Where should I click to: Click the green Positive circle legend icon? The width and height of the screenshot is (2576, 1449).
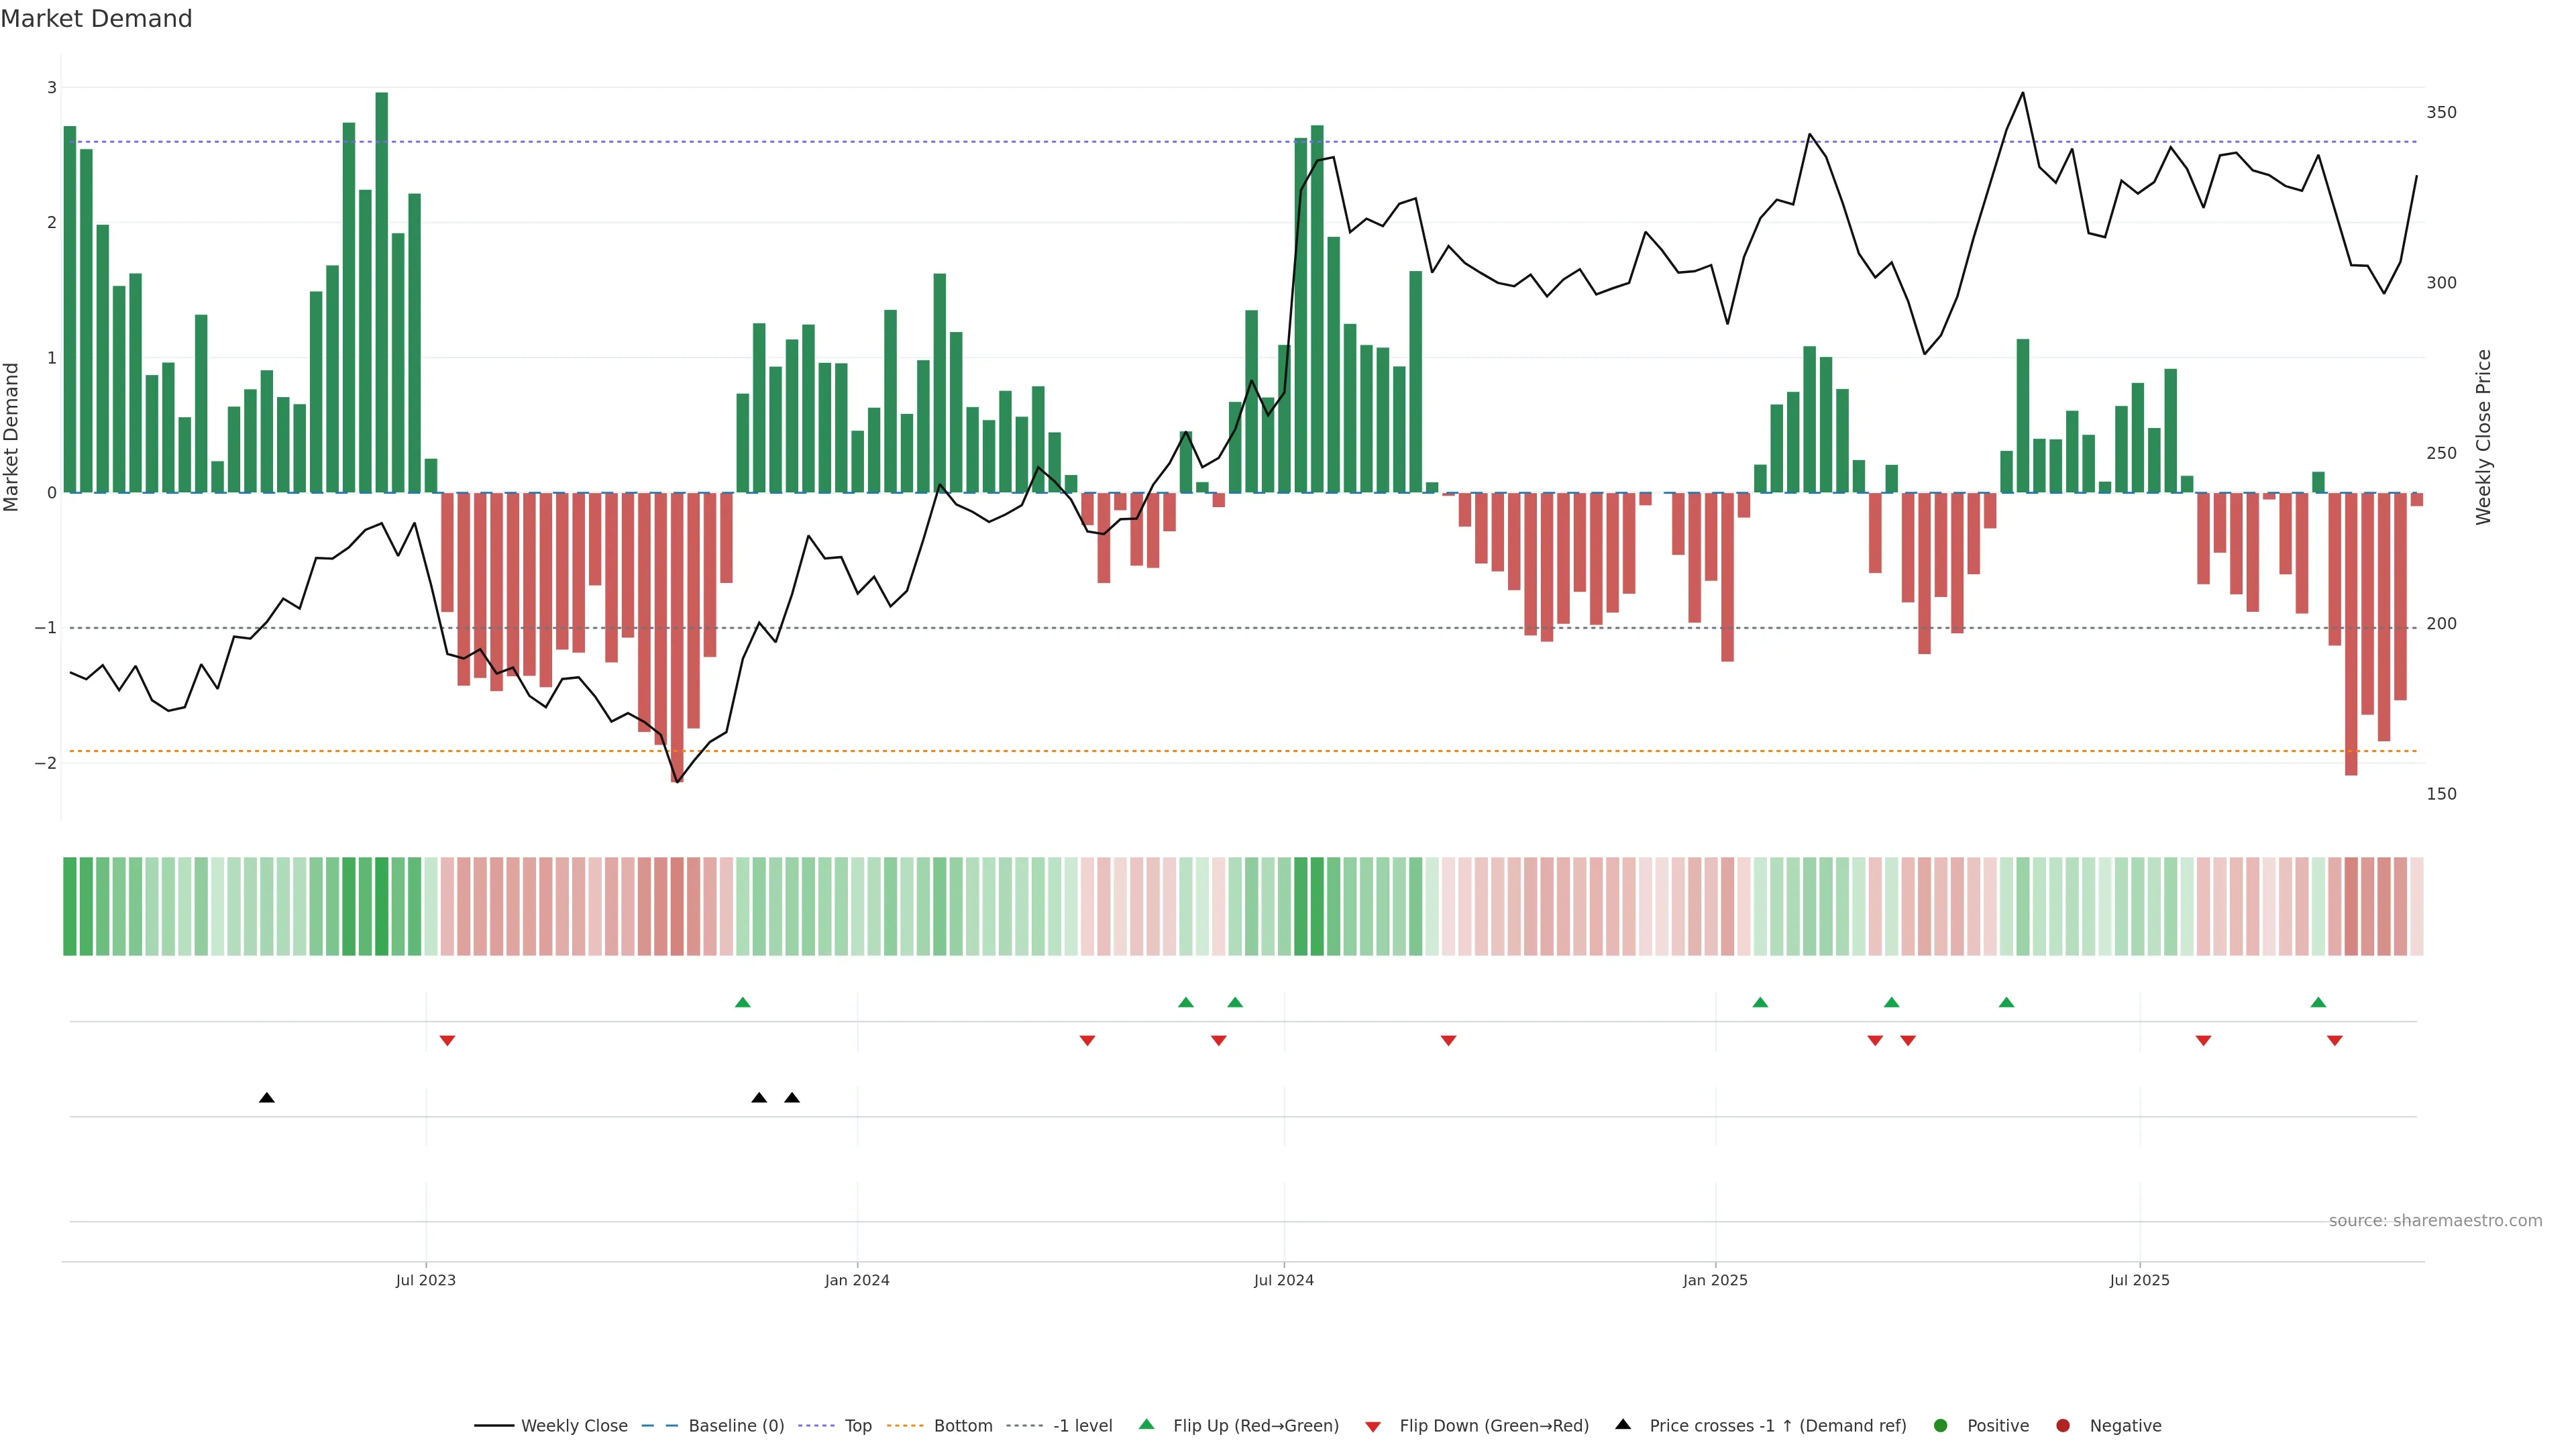click(x=1941, y=1425)
